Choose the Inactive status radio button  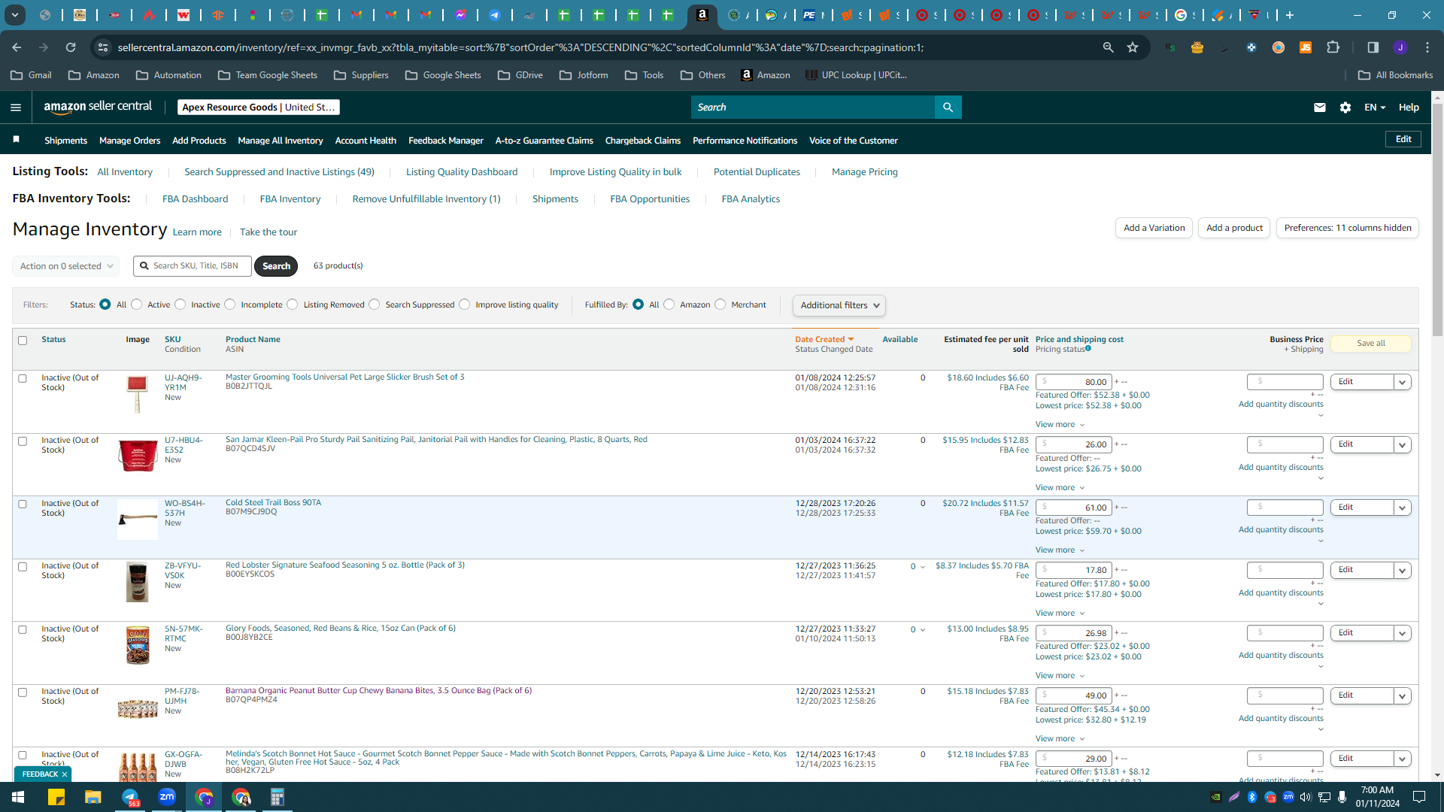coord(180,304)
